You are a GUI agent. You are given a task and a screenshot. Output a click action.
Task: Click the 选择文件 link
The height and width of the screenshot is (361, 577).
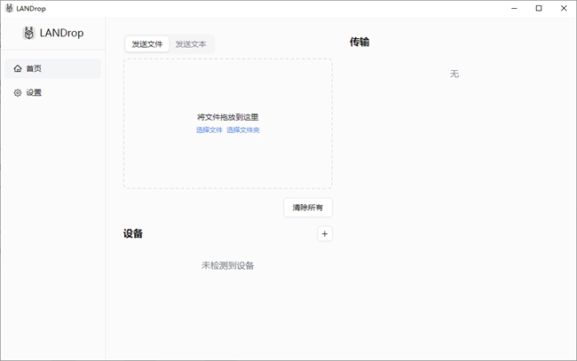pos(209,130)
